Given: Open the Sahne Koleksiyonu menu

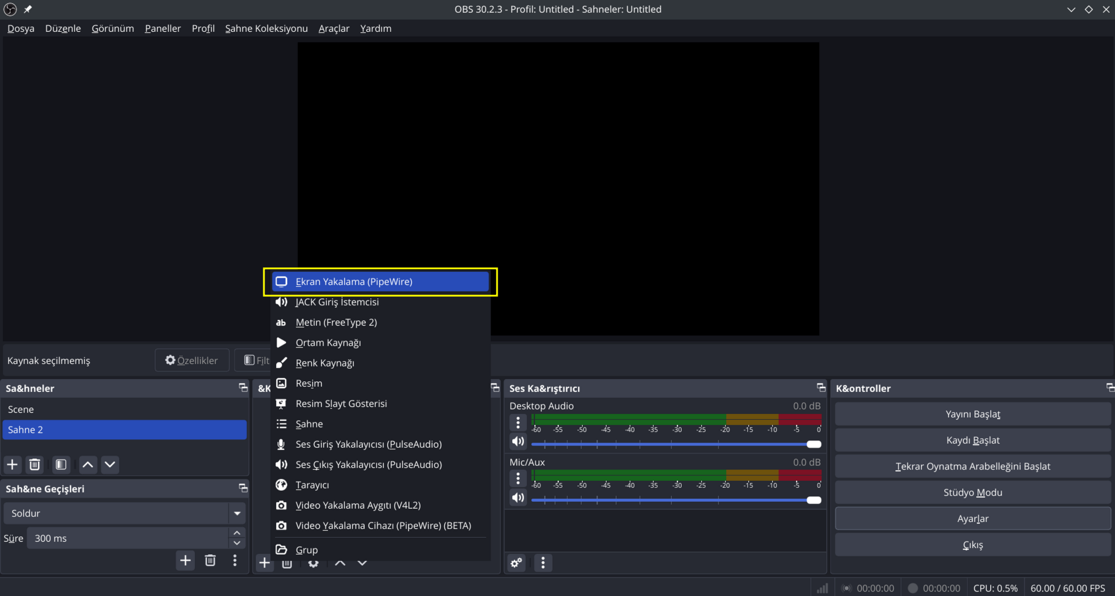Looking at the screenshot, I should pos(266,28).
